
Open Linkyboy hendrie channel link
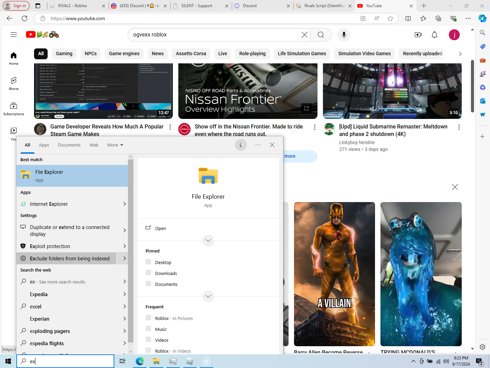tap(357, 142)
